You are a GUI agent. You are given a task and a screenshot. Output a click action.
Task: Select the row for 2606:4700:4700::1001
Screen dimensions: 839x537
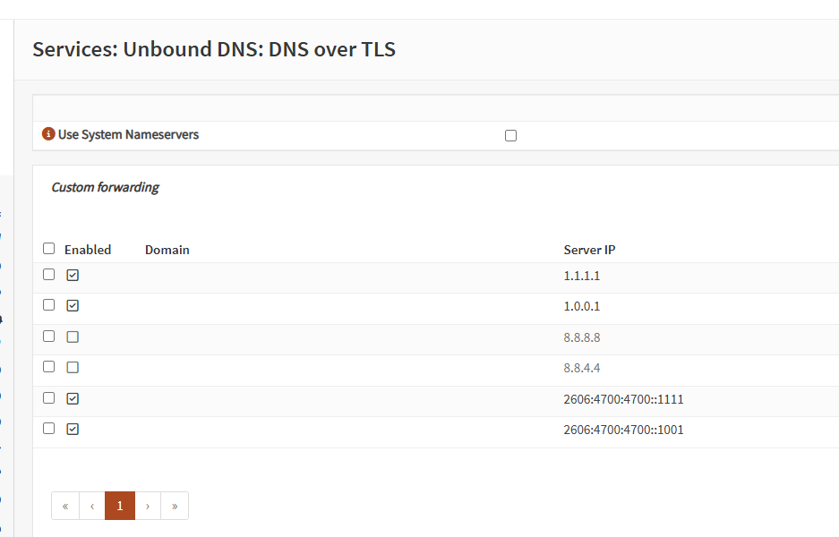[x=48, y=429]
